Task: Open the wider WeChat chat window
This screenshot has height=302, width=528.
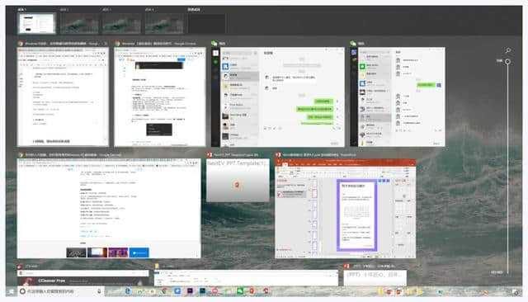Action: (278, 97)
